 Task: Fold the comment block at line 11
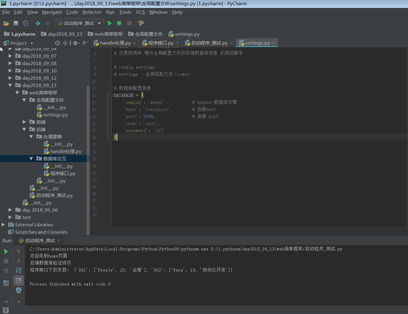click(x=111, y=88)
